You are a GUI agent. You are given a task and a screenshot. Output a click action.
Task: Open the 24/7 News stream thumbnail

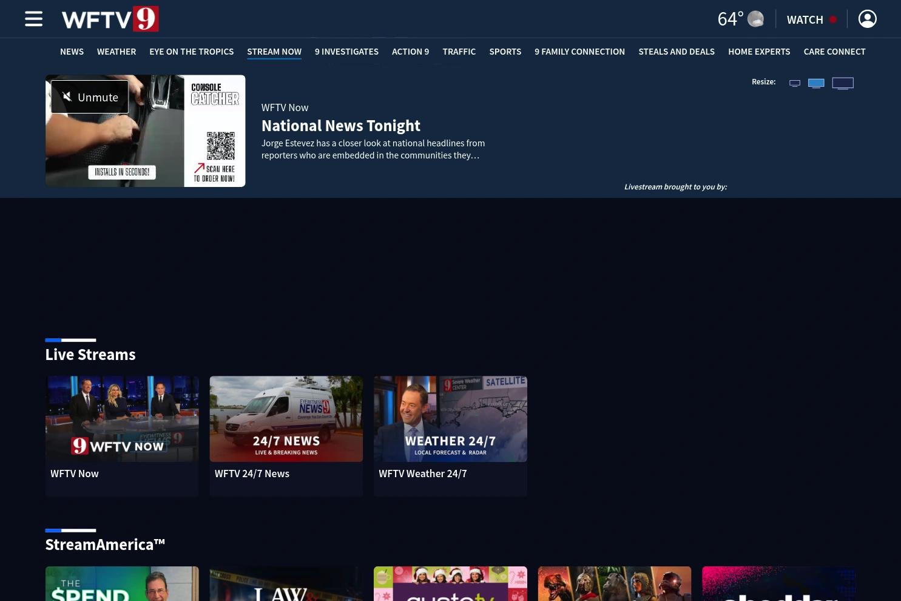[x=286, y=419]
